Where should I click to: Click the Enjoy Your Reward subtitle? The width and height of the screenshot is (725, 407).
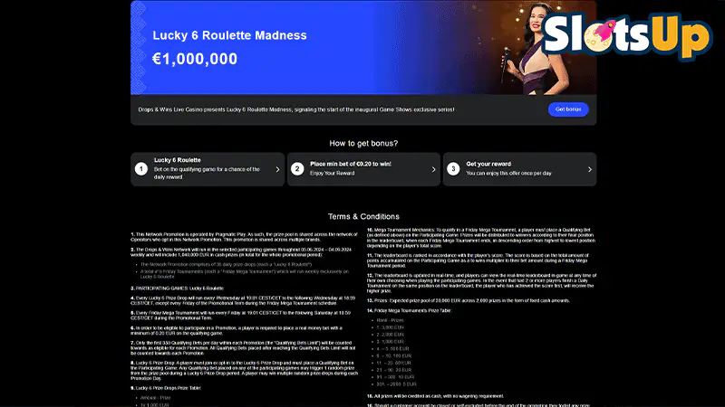point(332,174)
